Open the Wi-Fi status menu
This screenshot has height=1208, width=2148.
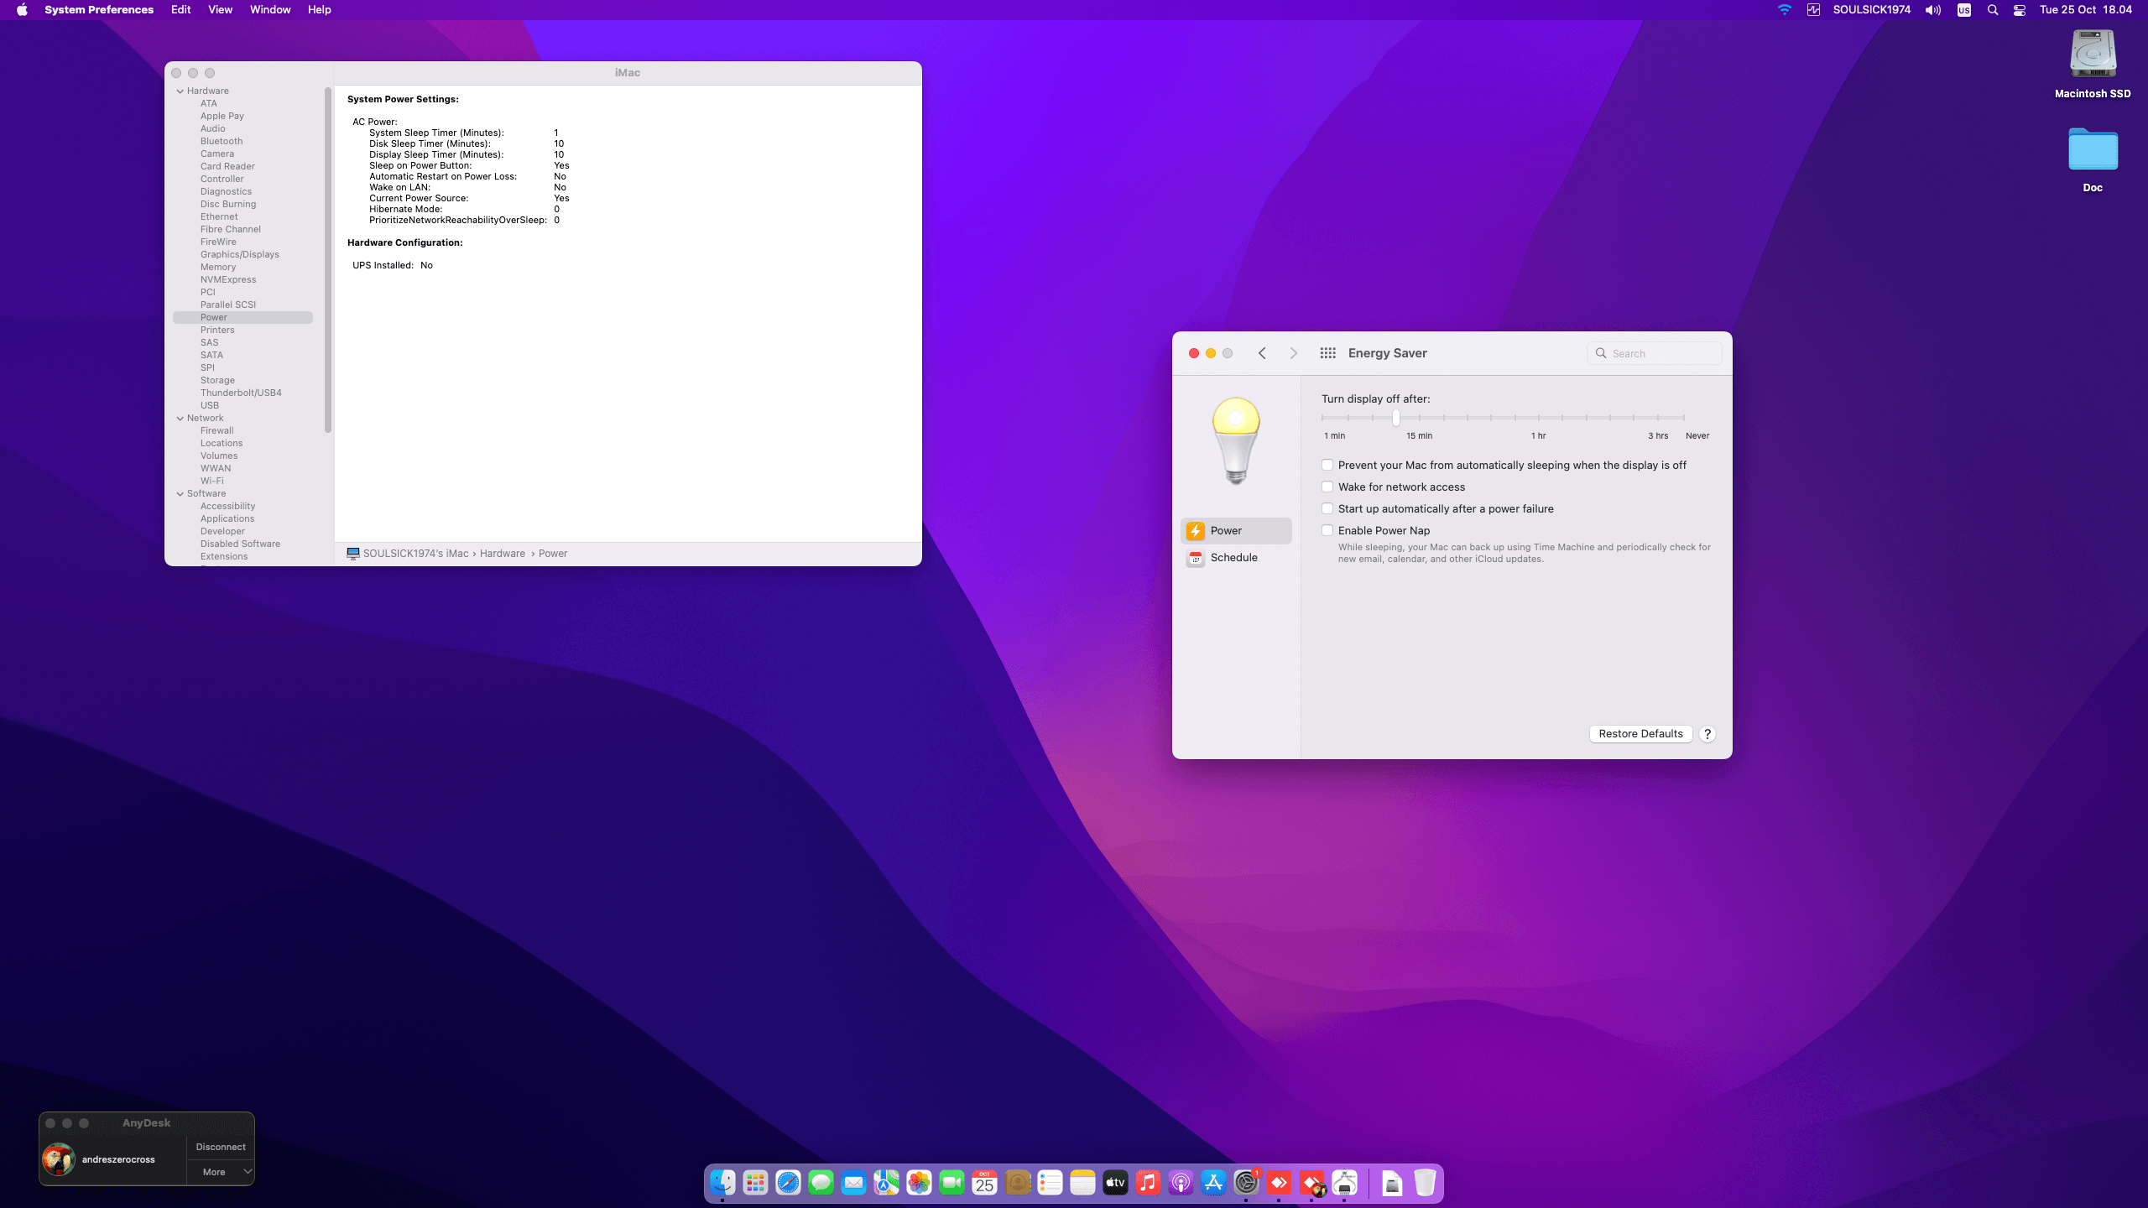[1784, 10]
